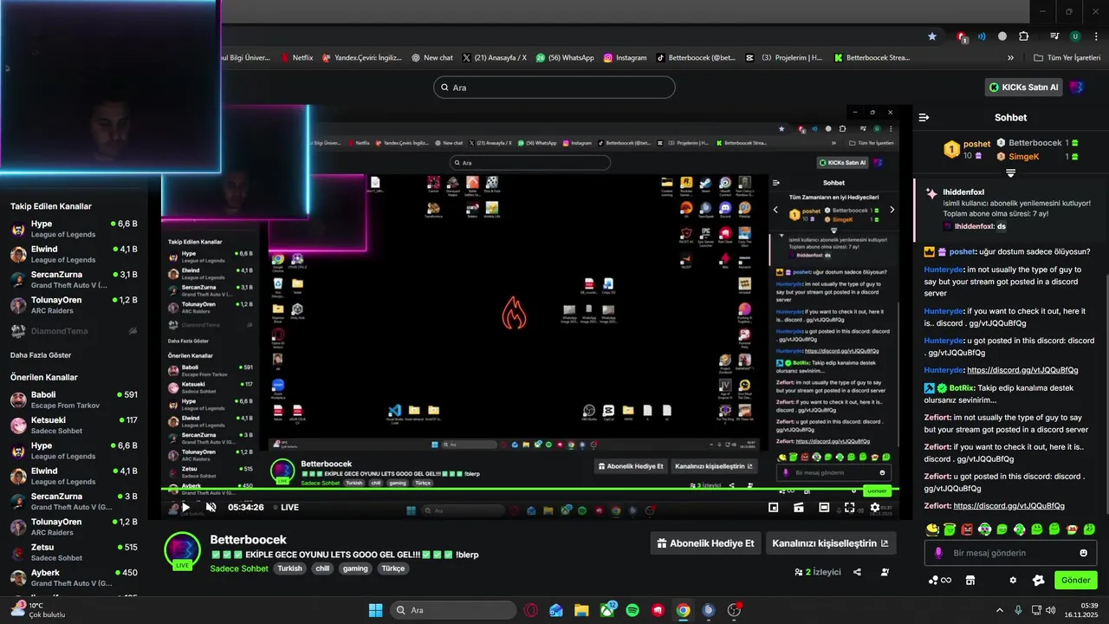This screenshot has width=1109, height=624.
Task: Toggle theater mode in the player
Action: [x=824, y=507]
